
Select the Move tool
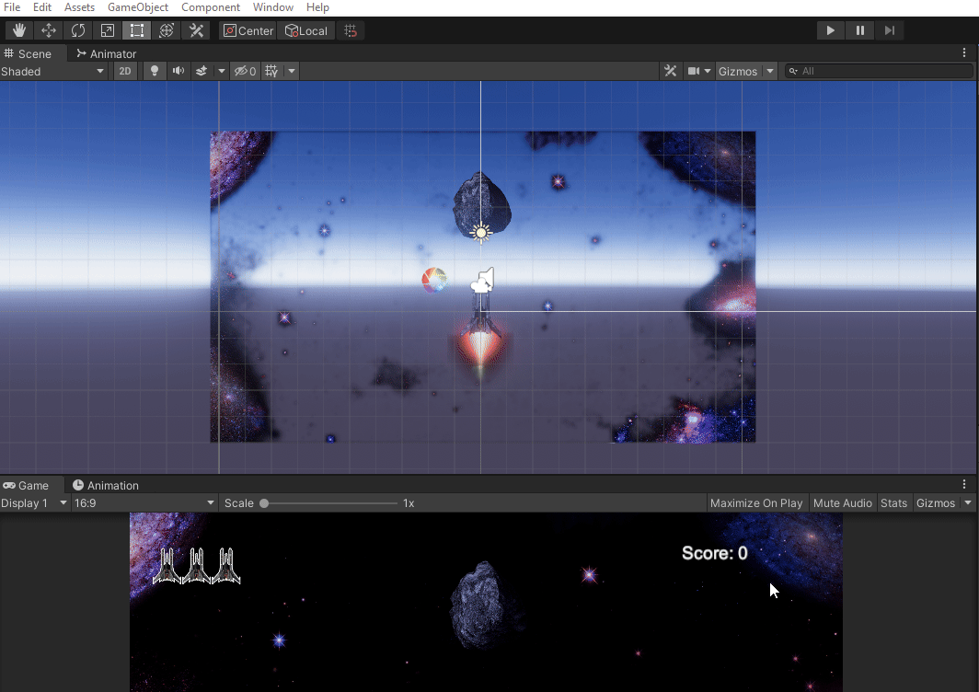click(48, 29)
